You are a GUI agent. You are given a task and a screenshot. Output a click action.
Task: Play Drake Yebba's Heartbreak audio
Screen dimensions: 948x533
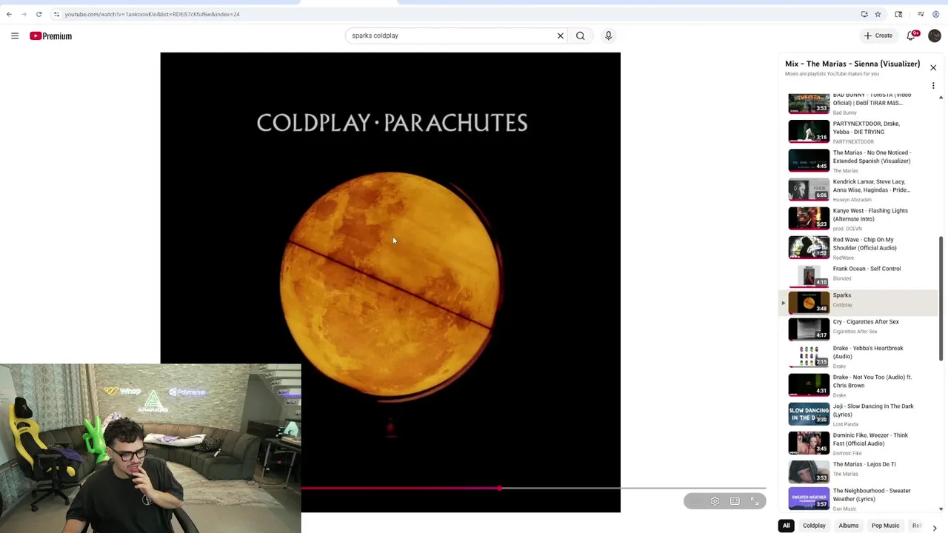tap(859, 356)
